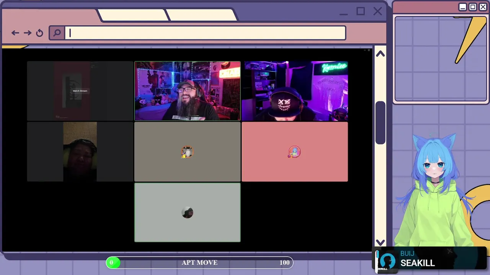This screenshot has height=275, width=490.
Task: Click the avatar in the pink tile
Action: click(x=294, y=152)
